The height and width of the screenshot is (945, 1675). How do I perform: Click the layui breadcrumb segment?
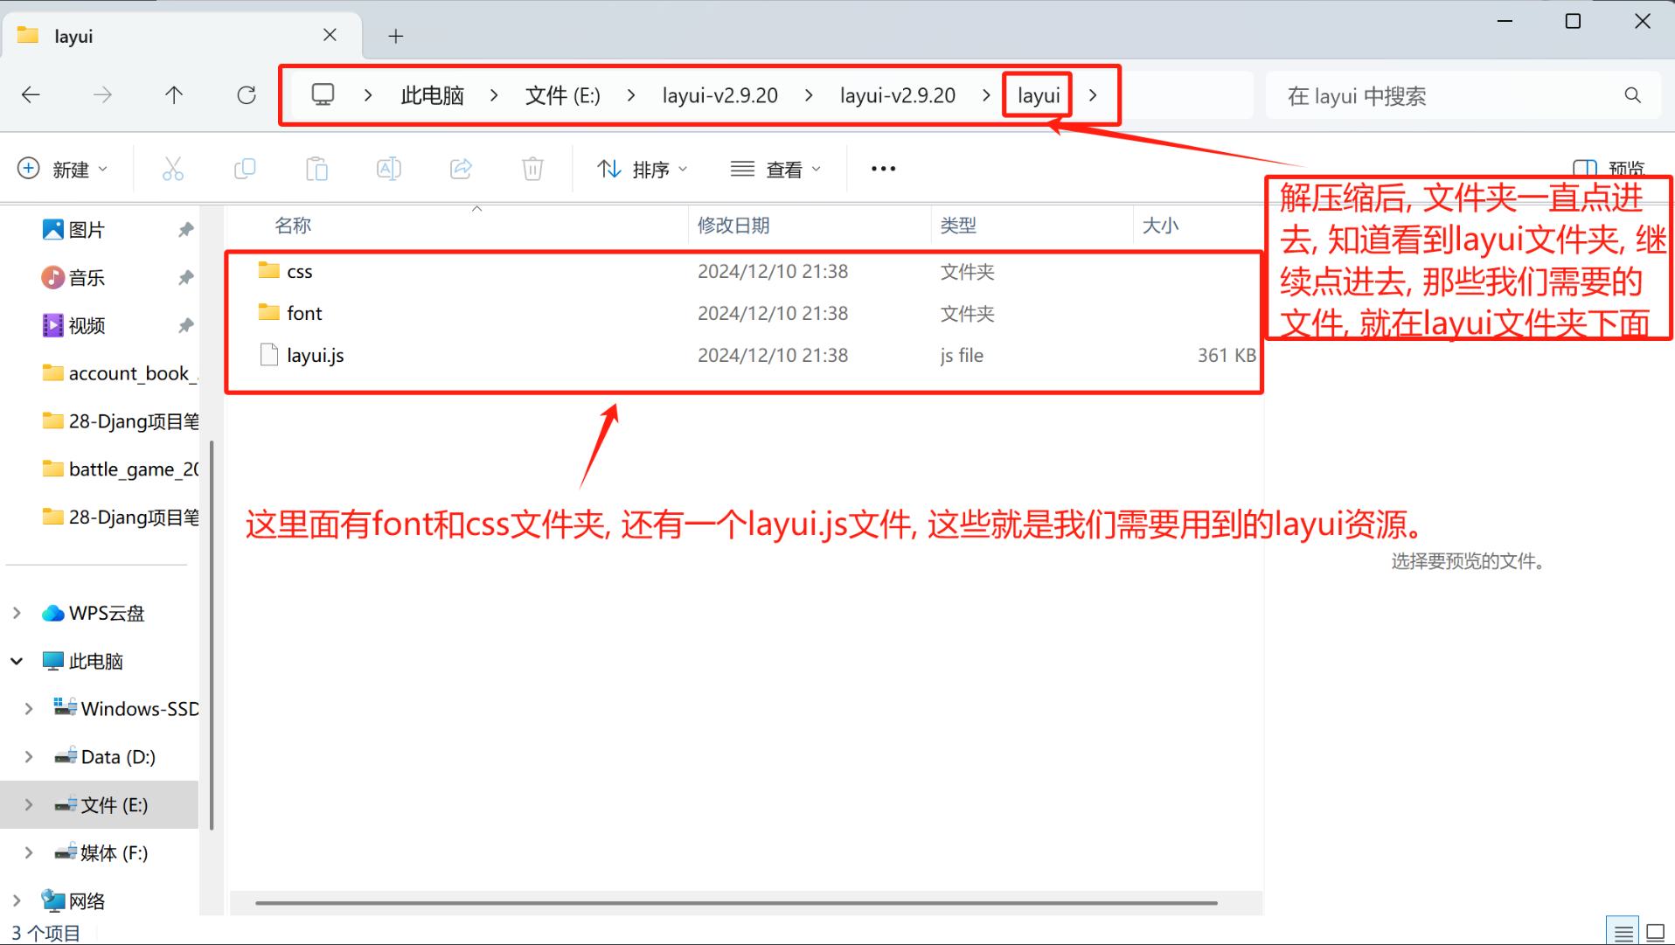pyautogui.click(x=1039, y=95)
